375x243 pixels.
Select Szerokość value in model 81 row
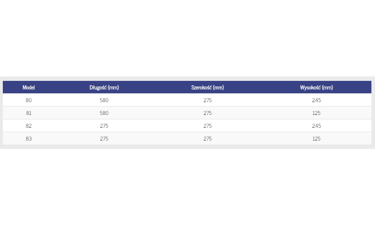click(207, 113)
